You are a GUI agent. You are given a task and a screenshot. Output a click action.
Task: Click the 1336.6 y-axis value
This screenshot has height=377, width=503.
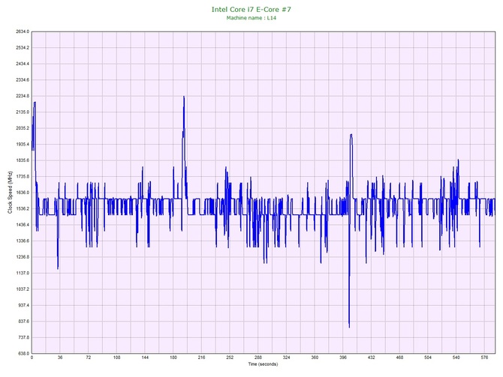pyautogui.click(x=23, y=241)
